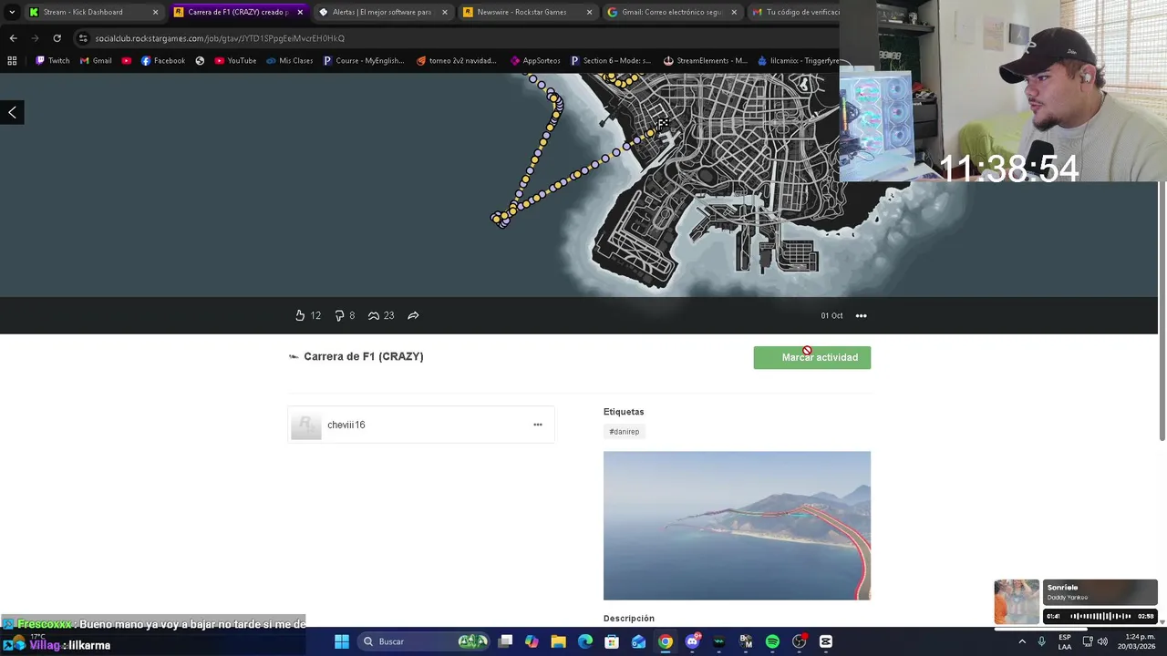Switch to Newswire - Rockstar Games tab
The height and width of the screenshot is (656, 1167).
tap(527, 12)
